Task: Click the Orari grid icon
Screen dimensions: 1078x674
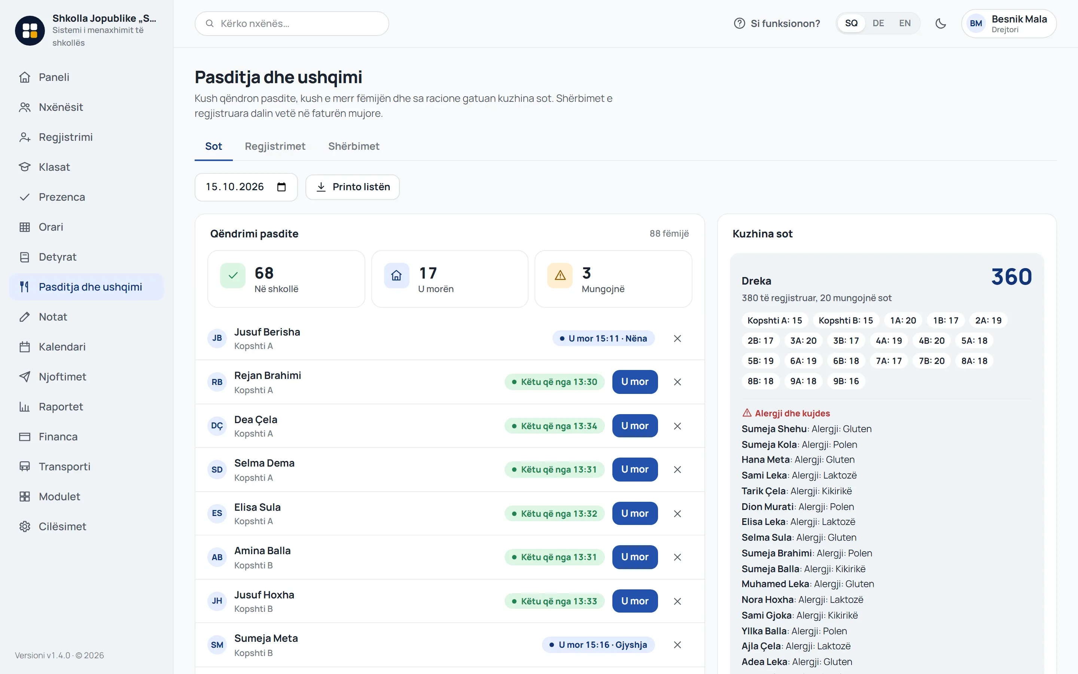Action: [x=24, y=227]
